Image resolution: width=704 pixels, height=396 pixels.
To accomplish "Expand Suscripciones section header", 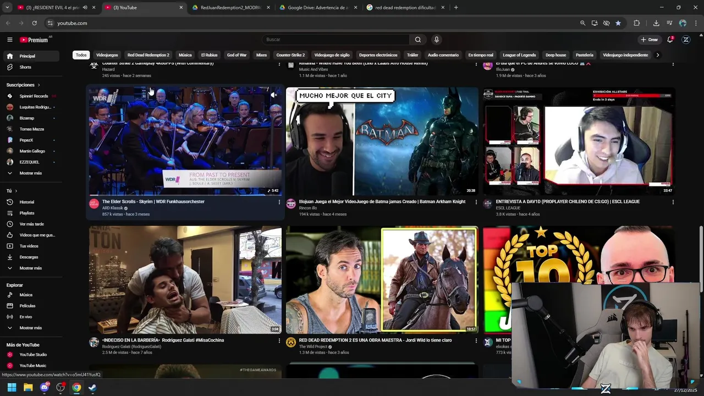I will pos(24,85).
